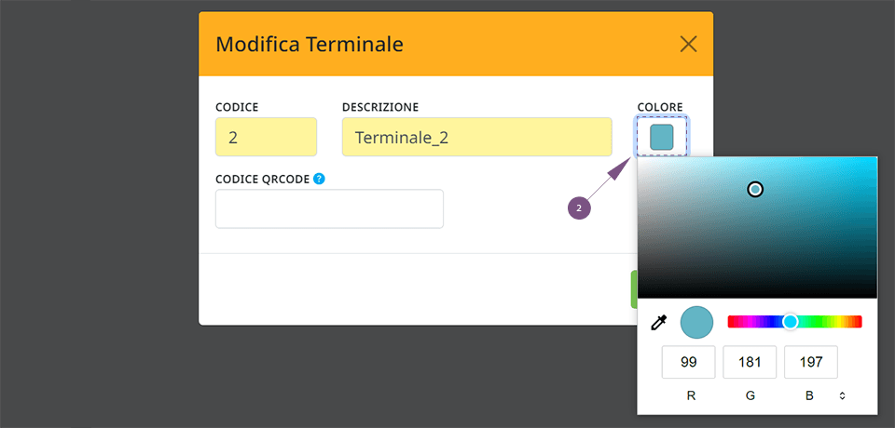This screenshot has width=895, height=428.
Task: Click into the CODICE field containing 2
Action: pos(266,137)
